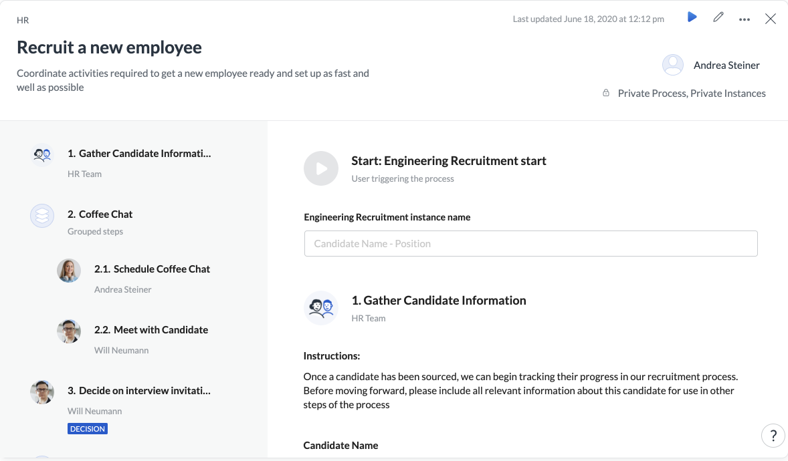Click HR Team subtitle under main Gather heading

[369, 318]
